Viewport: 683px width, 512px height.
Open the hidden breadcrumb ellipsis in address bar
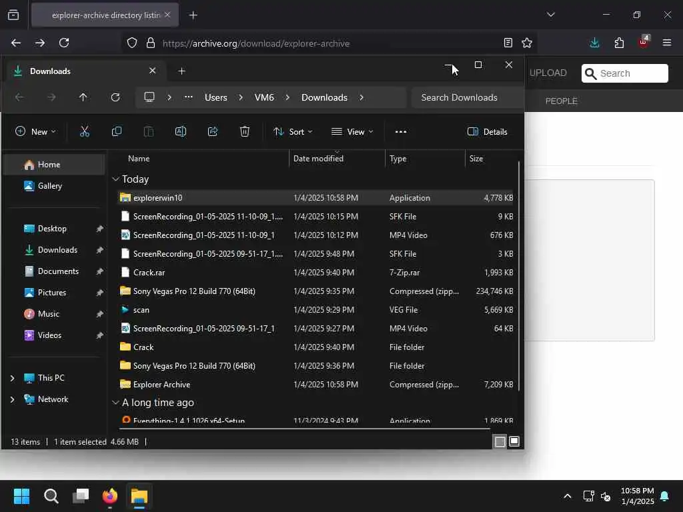(188, 97)
